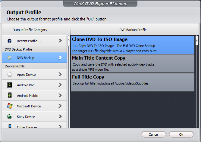Open the Android Mobile category label
This screenshot has height=142, width=201.
[28, 96]
